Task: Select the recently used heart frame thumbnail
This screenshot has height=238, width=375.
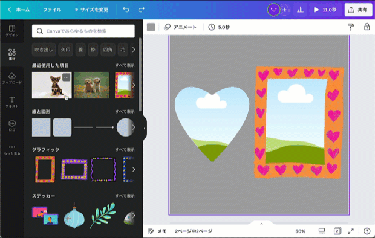Action: [123, 85]
